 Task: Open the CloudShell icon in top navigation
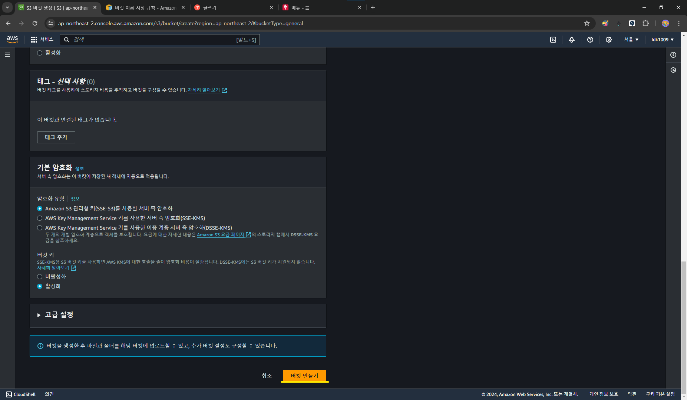click(x=553, y=40)
